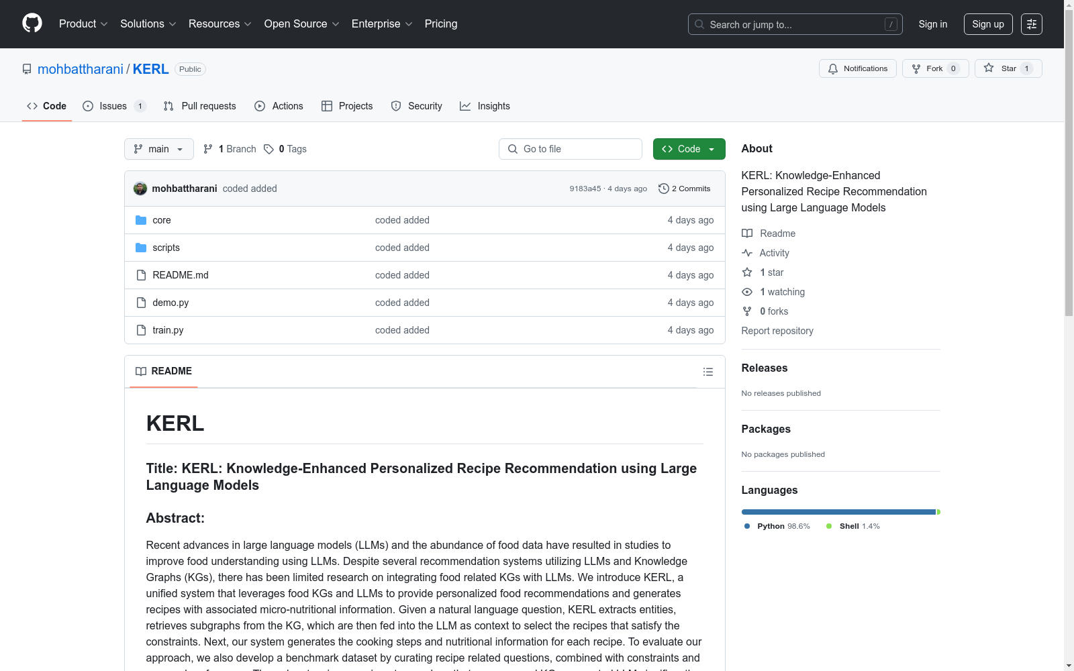This screenshot has height=671, width=1074.
Task: Open the Packages heading link
Action: (766, 429)
